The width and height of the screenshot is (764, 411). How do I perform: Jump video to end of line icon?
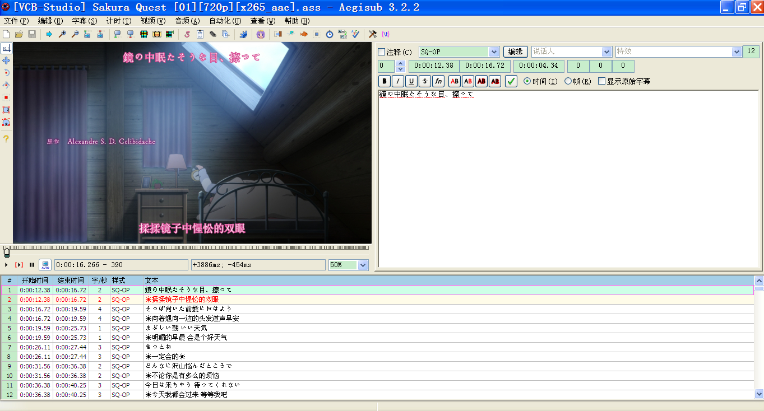100,34
